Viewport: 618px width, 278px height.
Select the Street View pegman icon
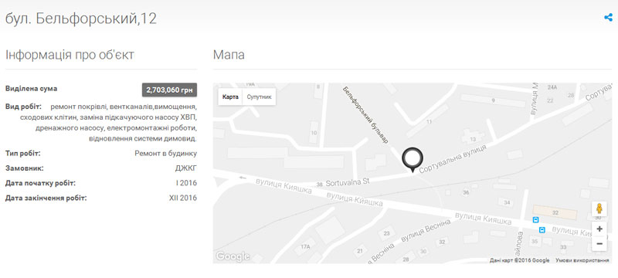599,208
